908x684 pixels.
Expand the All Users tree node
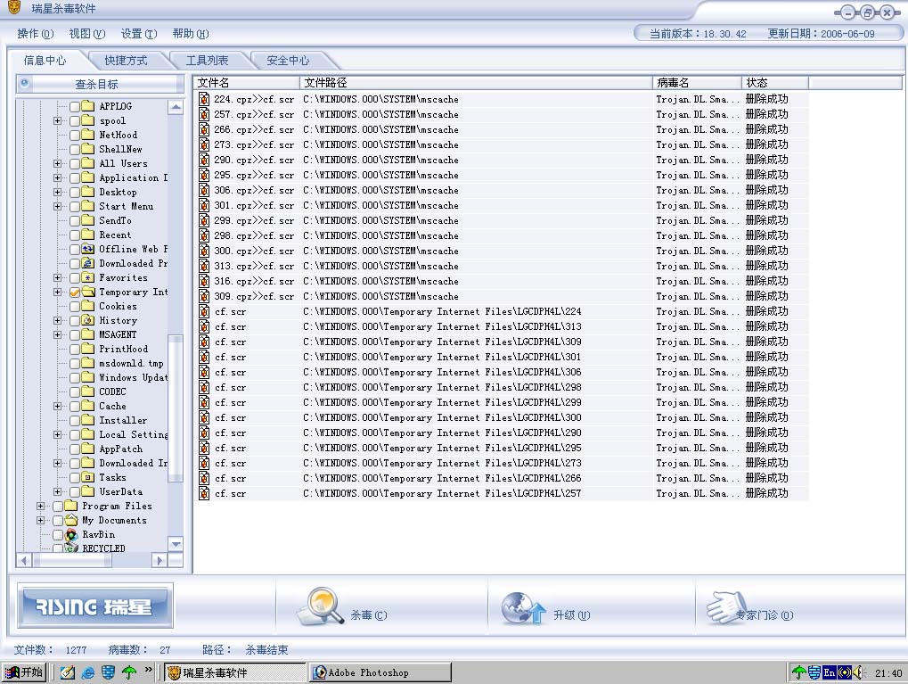57,163
